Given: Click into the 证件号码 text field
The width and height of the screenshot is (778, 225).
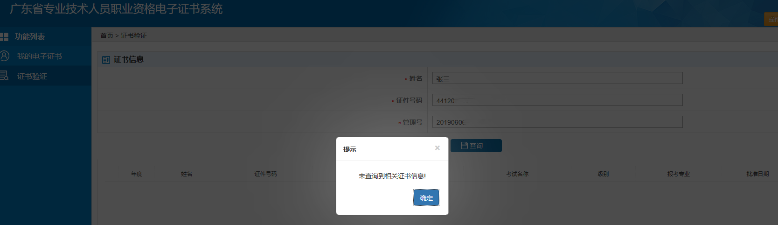Looking at the screenshot, I should (x=557, y=100).
